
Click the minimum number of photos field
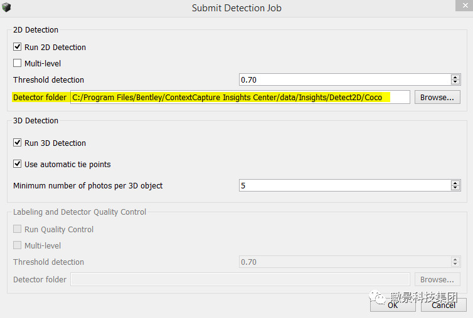pyautogui.click(x=345, y=185)
